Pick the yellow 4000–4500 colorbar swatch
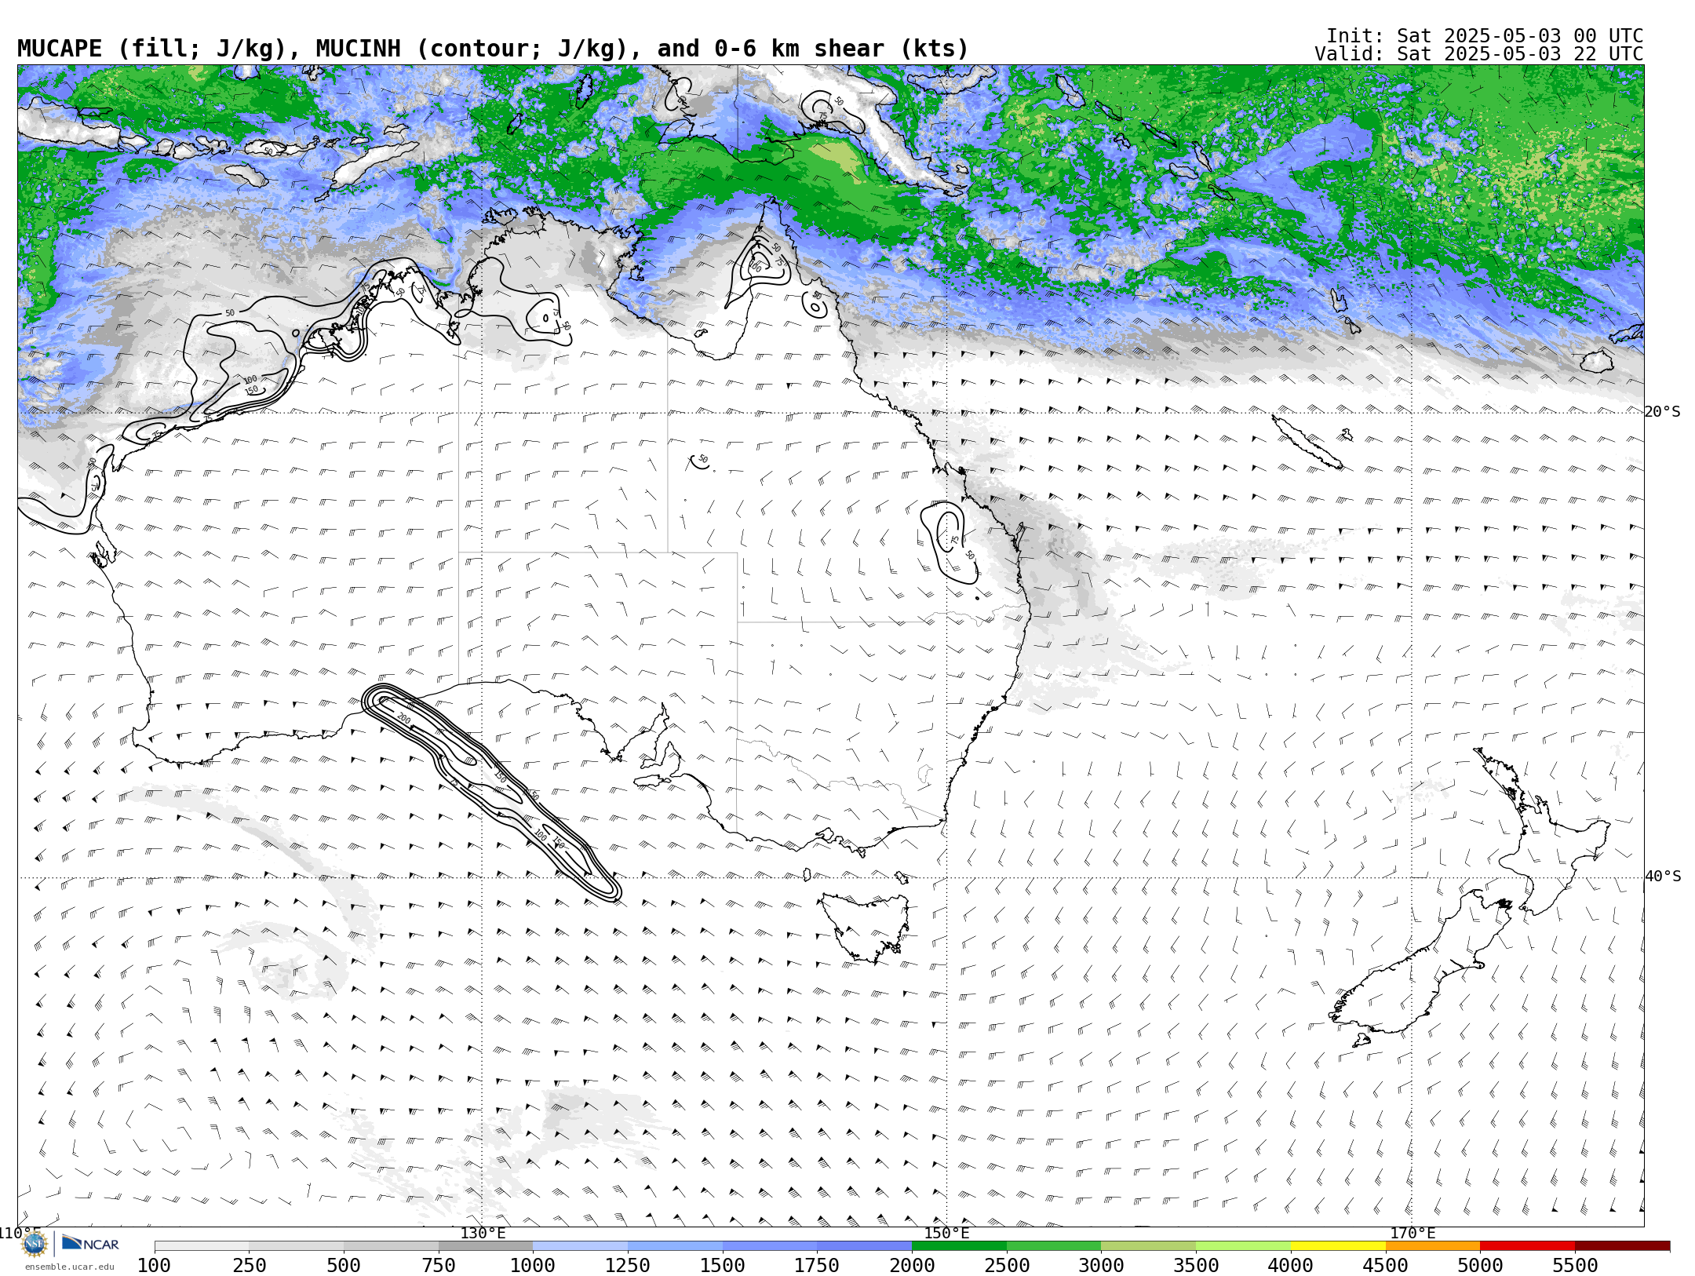 pos(1338,1245)
